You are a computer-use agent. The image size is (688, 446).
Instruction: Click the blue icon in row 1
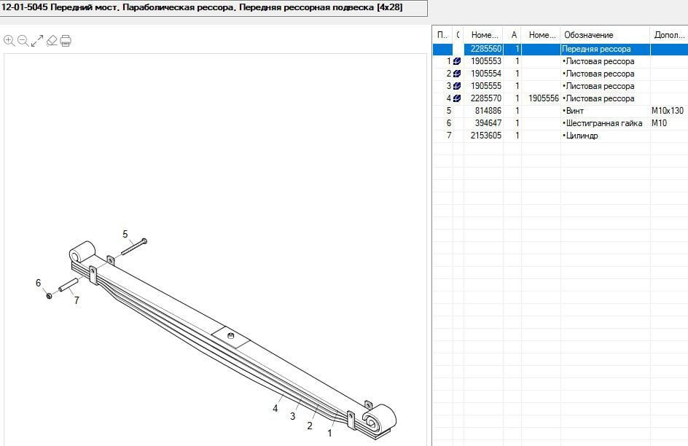click(457, 62)
